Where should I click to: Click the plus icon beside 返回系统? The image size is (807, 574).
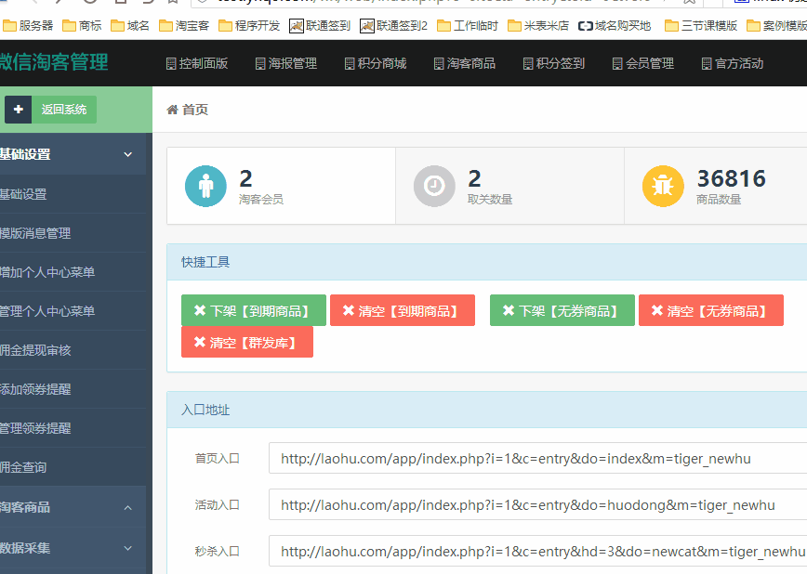18,110
